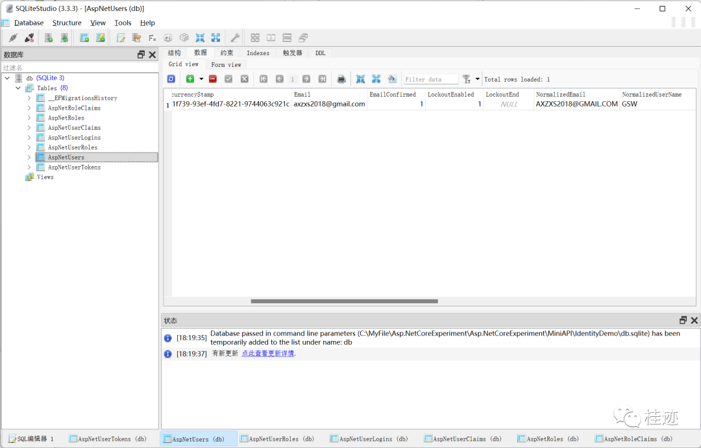Open the Help menu
The height and width of the screenshot is (448, 701).
click(147, 23)
